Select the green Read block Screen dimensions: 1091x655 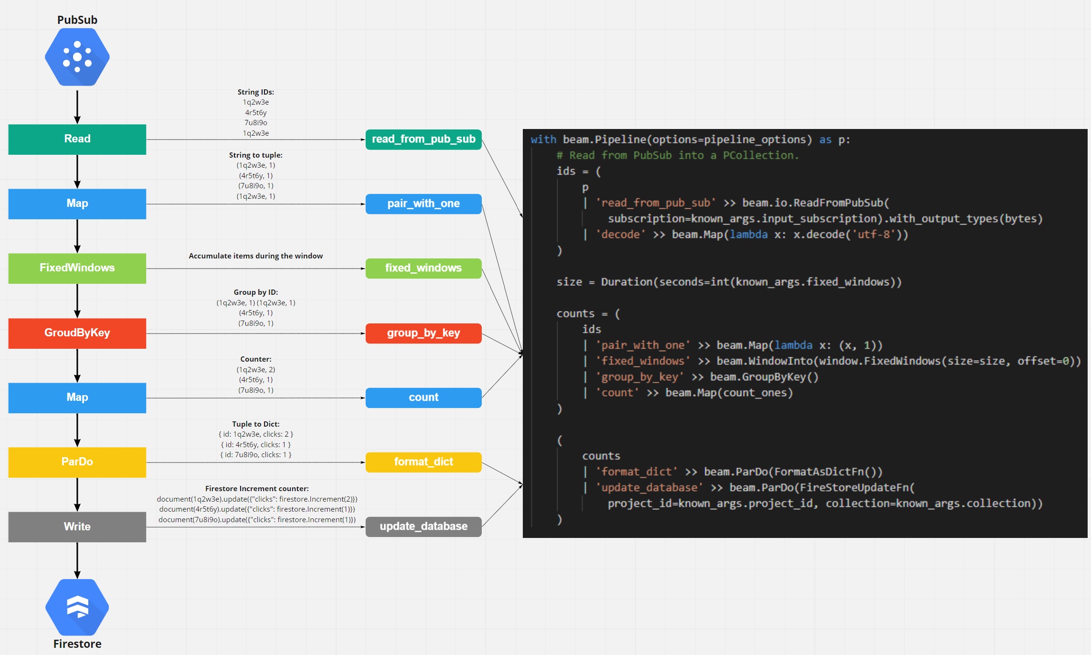(77, 139)
